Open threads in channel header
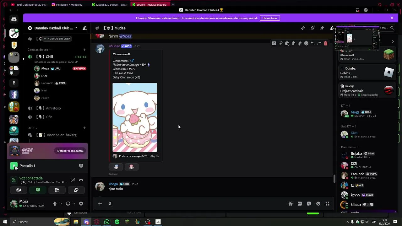This screenshot has height=226, width=402. pos(303,28)
